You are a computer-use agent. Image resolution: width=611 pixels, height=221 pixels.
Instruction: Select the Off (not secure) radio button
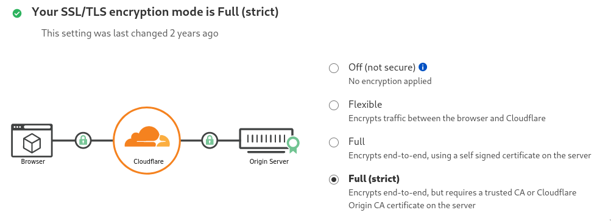pos(334,68)
